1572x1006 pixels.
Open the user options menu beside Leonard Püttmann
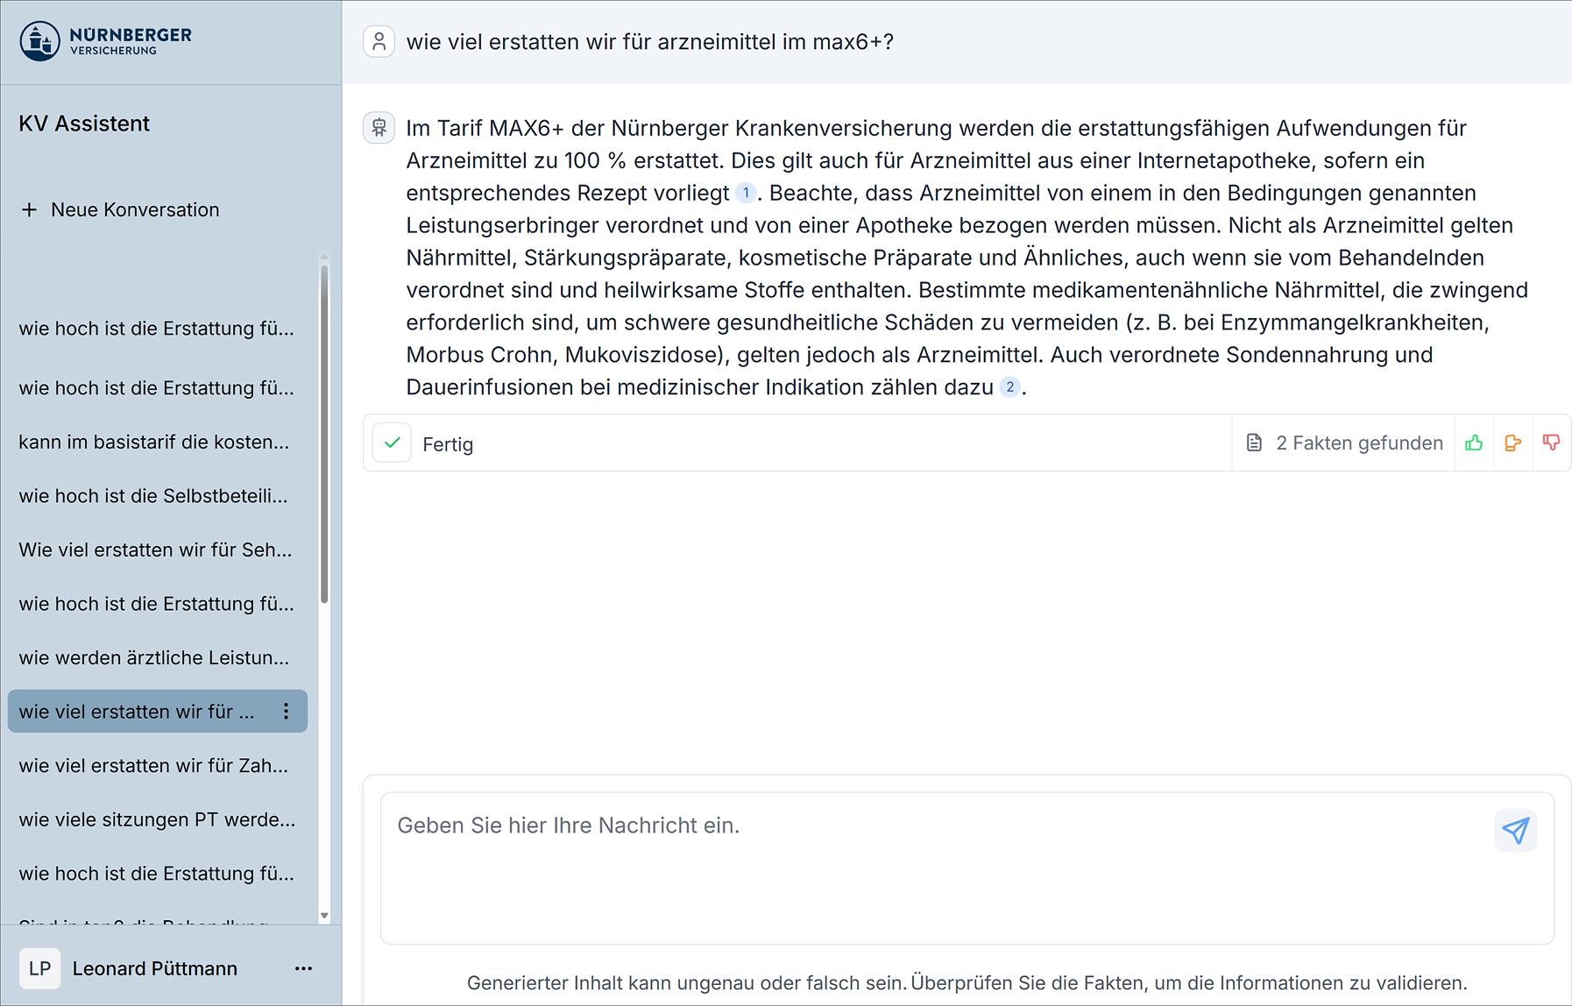click(x=303, y=968)
